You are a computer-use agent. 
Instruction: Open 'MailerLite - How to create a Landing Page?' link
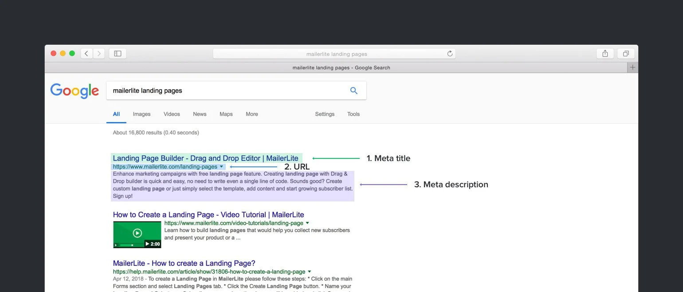184,263
